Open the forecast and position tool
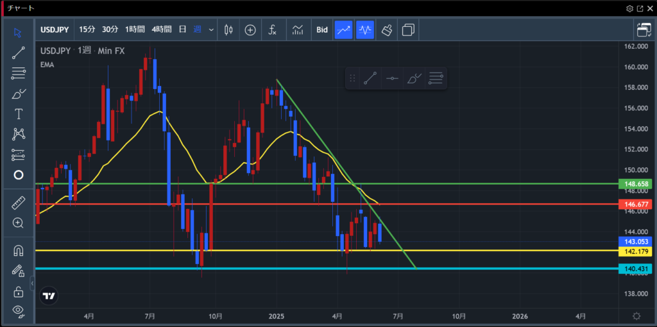 pos(18,155)
